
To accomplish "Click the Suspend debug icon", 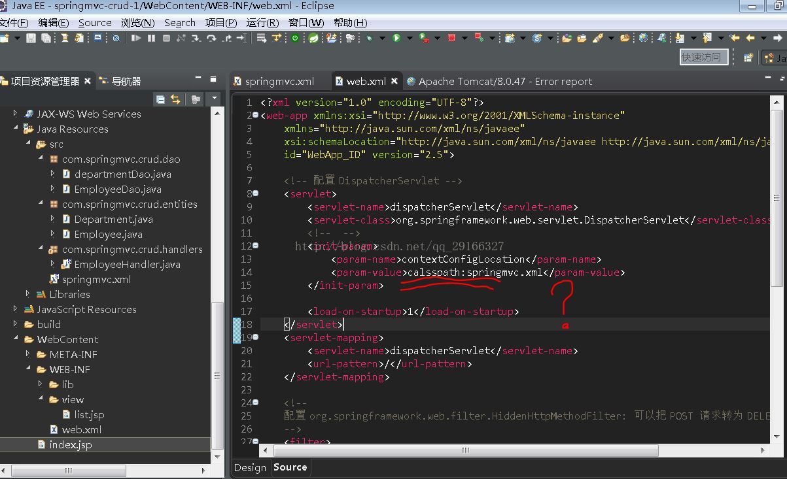I will click(152, 39).
